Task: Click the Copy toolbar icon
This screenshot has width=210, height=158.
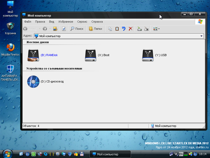Action: point(110,29)
